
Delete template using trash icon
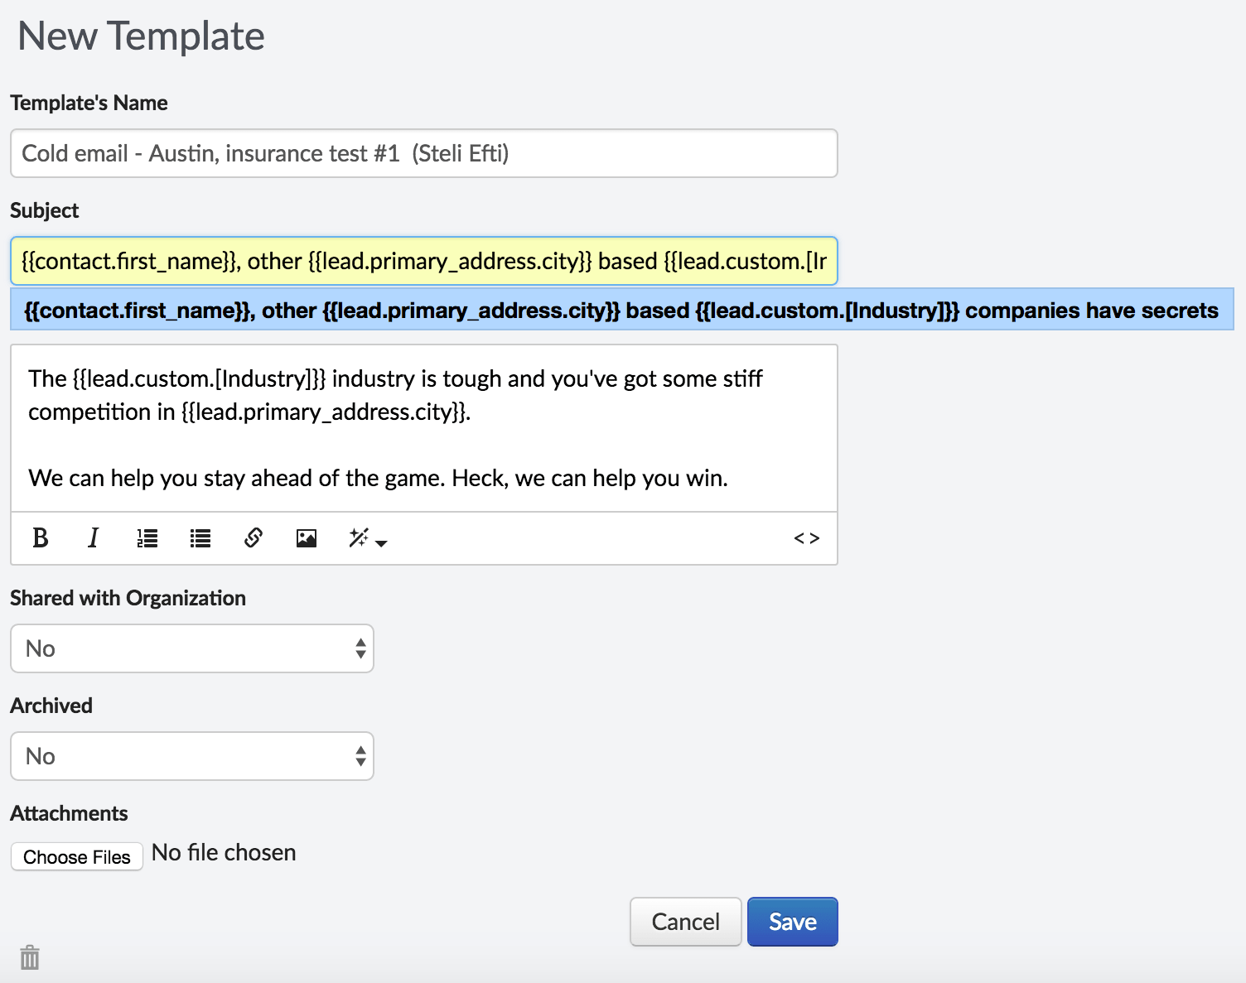[30, 957]
